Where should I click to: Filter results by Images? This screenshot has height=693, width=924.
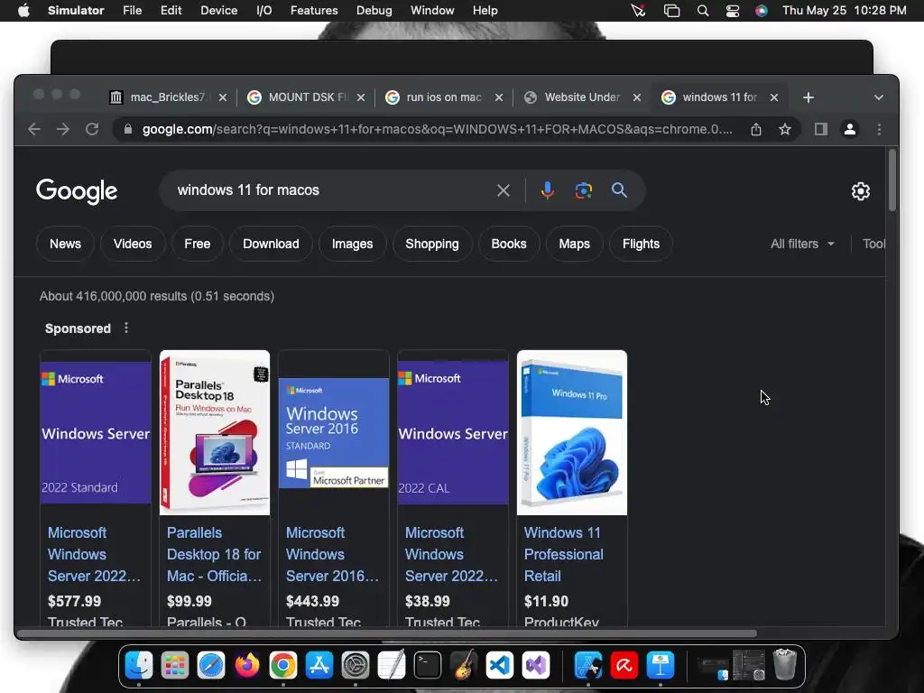[353, 244]
